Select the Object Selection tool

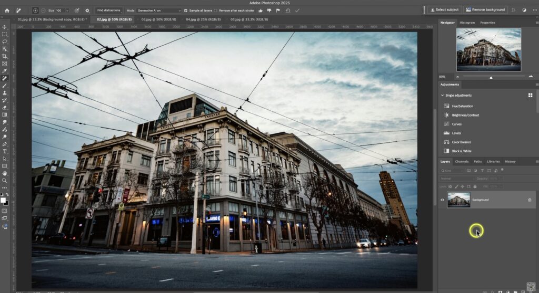pyautogui.click(x=4, y=49)
